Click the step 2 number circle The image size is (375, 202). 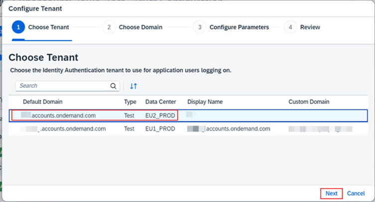click(x=108, y=27)
